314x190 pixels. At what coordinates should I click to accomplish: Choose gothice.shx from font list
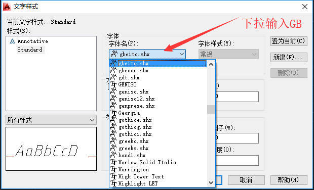point(158,120)
